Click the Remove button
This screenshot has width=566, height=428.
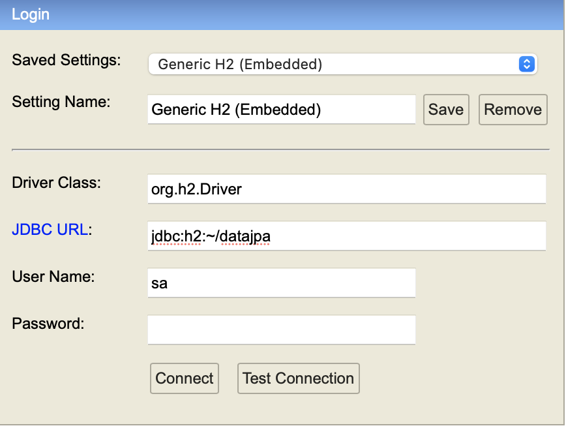coord(513,110)
